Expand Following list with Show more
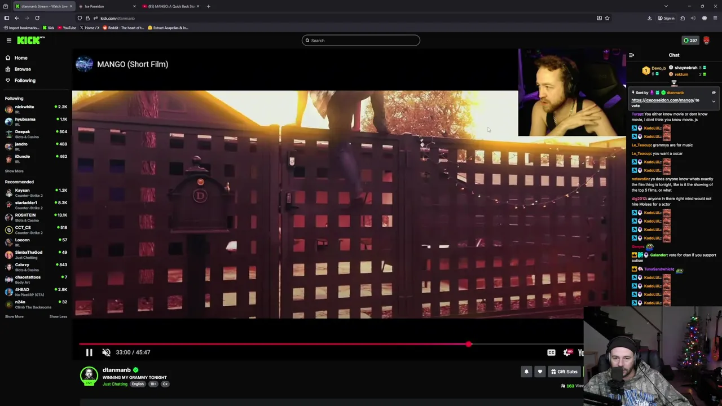The image size is (722, 406). point(14,171)
